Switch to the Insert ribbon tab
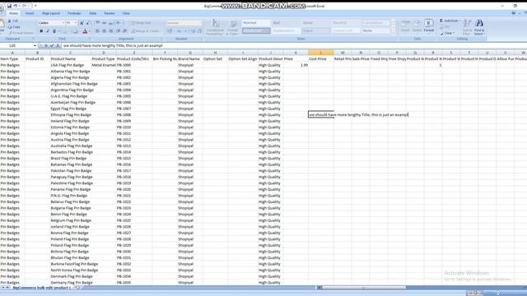527x296 pixels. (x=30, y=13)
